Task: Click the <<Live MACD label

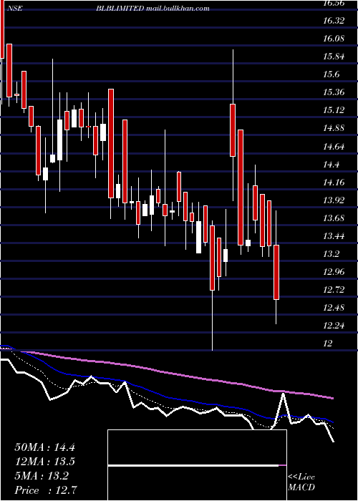Action: pyautogui.click(x=301, y=482)
